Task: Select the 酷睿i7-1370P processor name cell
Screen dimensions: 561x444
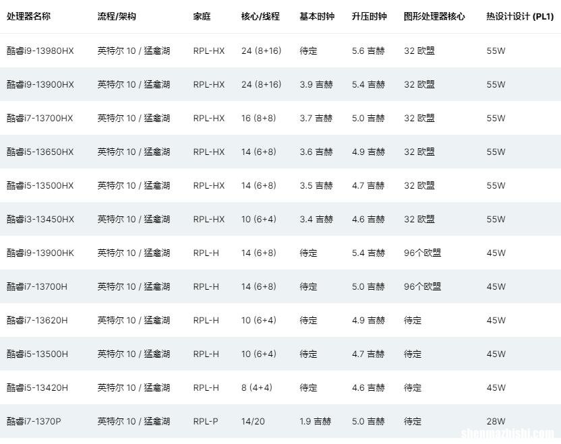Action: tap(34, 421)
